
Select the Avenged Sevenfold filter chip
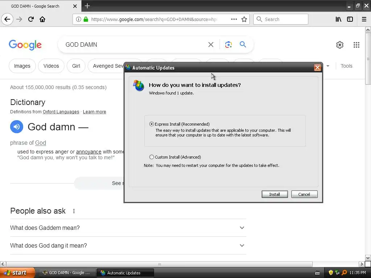point(106,66)
